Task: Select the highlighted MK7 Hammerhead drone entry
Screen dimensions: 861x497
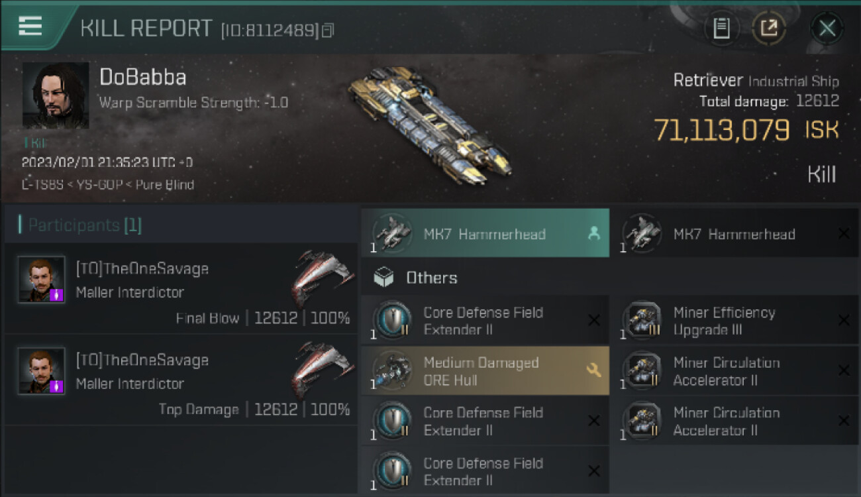Action: point(485,233)
